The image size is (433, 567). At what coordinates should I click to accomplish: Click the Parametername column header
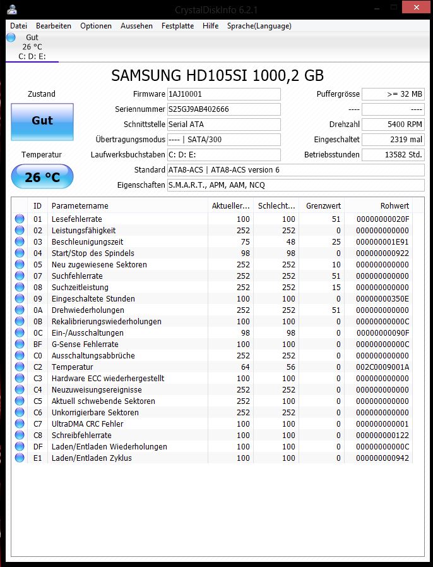(128, 206)
